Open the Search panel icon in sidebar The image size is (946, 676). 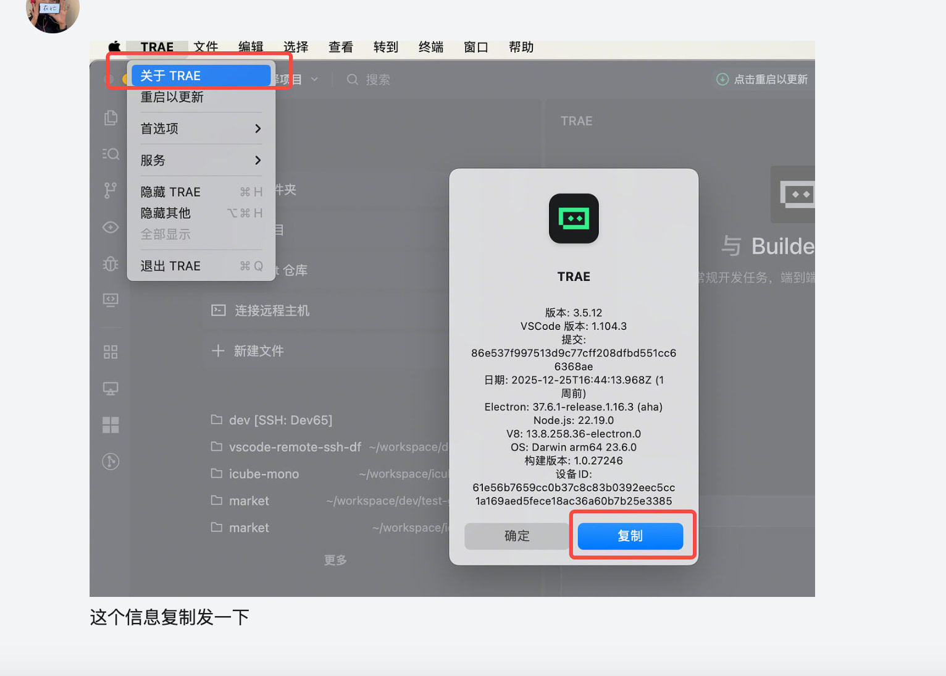[111, 154]
